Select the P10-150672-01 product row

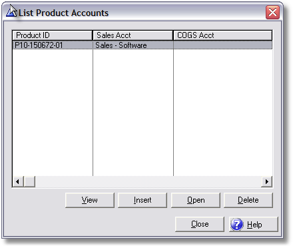[x=143, y=45]
